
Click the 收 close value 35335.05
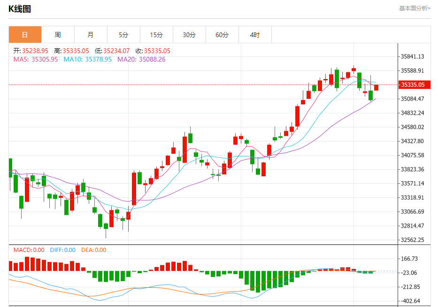pyautogui.click(x=157, y=51)
